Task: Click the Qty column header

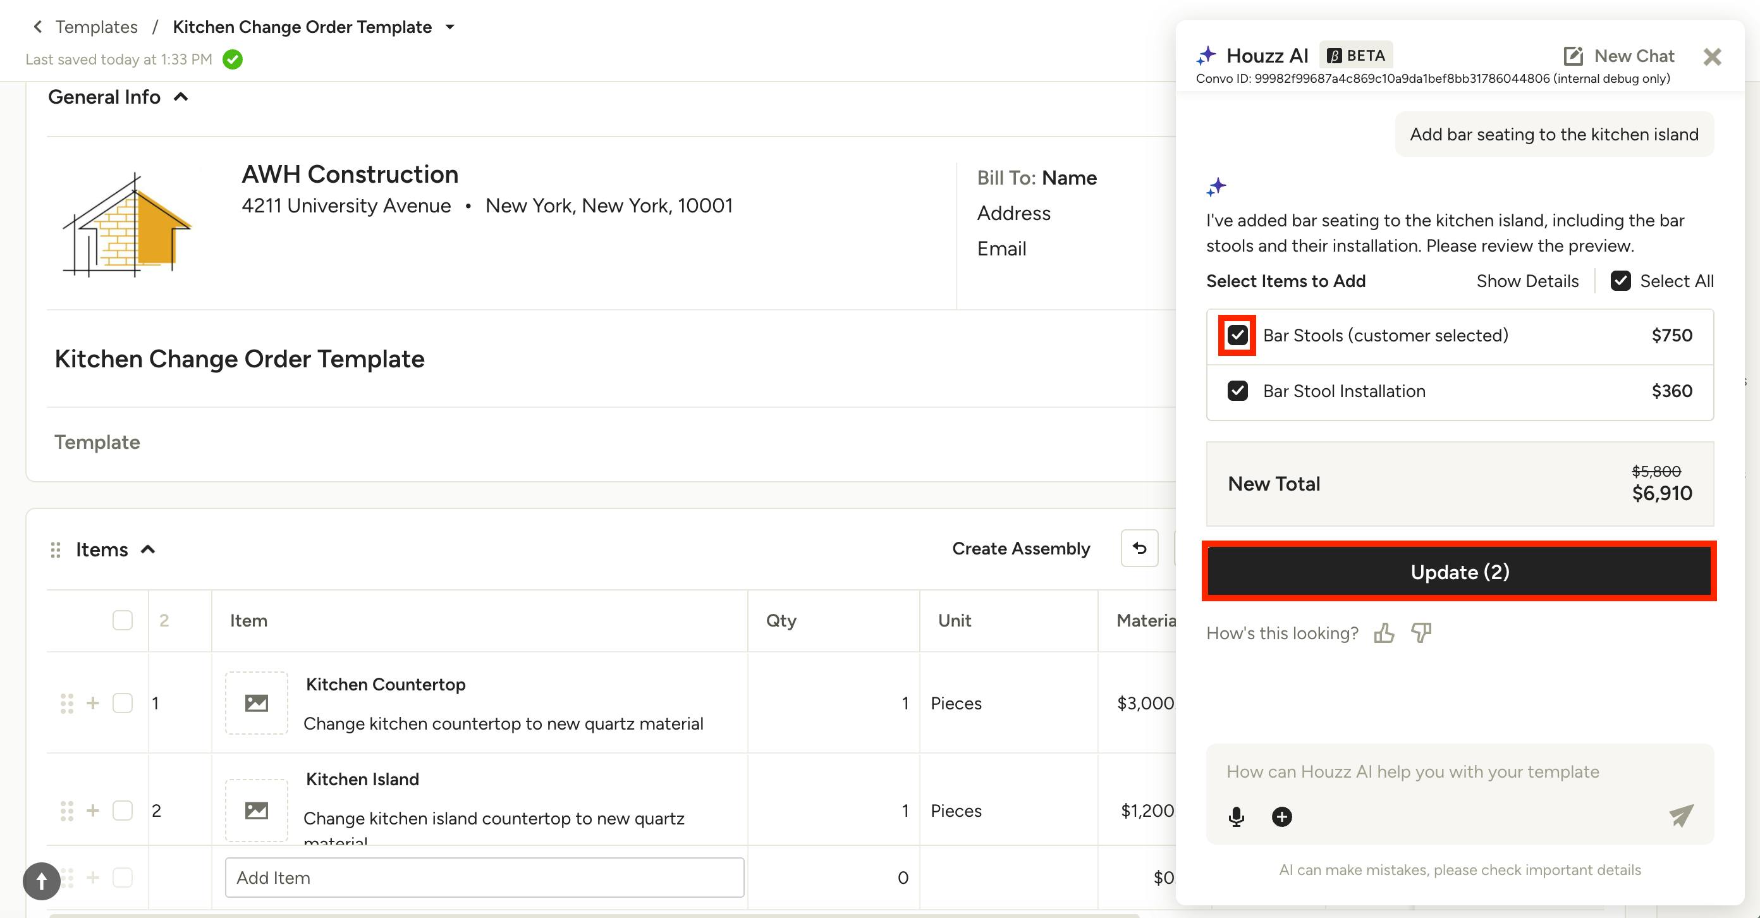Action: click(x=781, y=620)
